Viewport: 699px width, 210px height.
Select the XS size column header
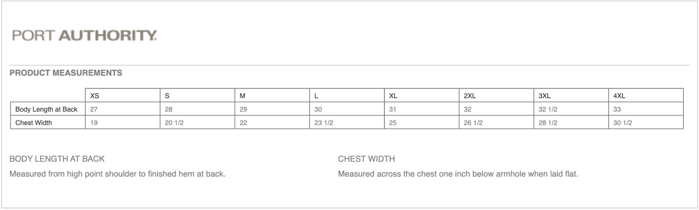click(x=123, y=95)
